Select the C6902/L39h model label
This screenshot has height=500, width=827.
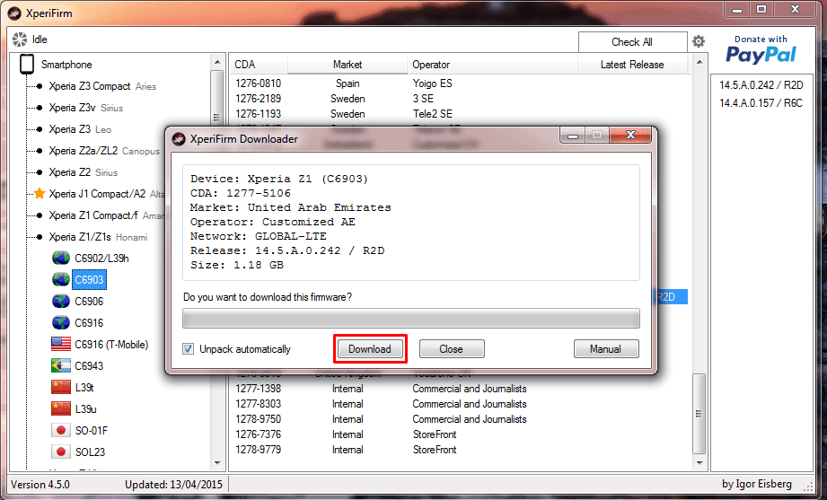(x=101, y=258)
